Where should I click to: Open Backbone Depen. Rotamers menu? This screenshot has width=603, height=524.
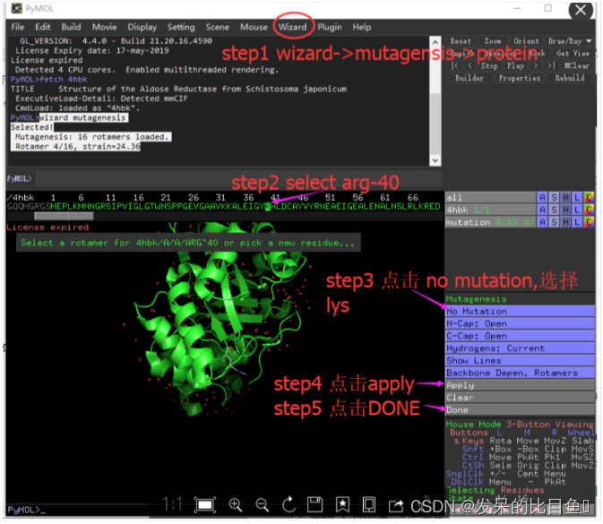click(520, 373)
